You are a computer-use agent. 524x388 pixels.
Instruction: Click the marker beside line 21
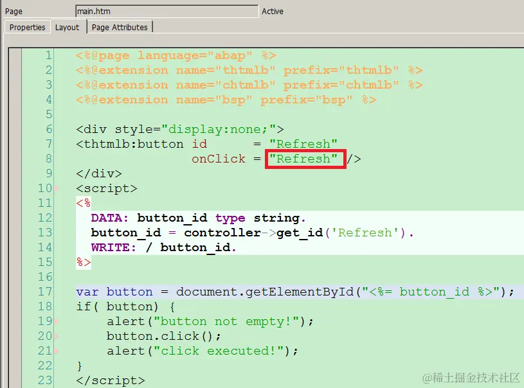(57, 351)
